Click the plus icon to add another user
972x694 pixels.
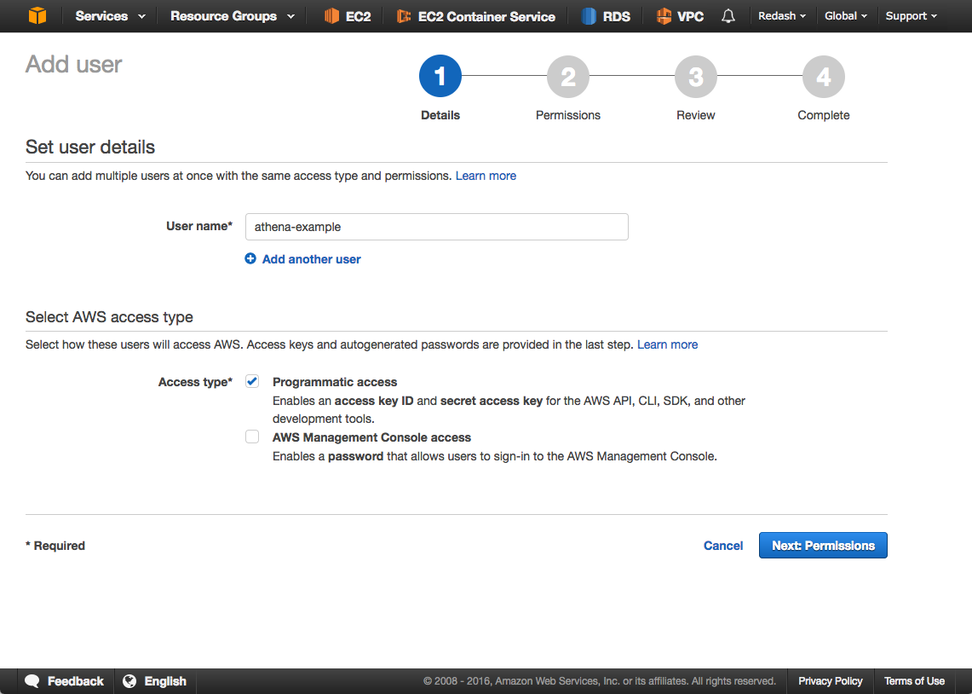click(250, 259)
